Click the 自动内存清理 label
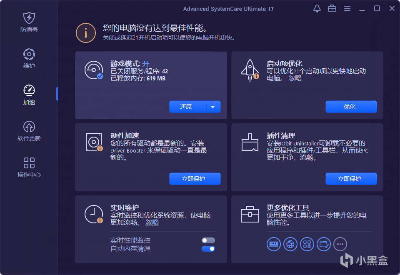 click(130, 249)
